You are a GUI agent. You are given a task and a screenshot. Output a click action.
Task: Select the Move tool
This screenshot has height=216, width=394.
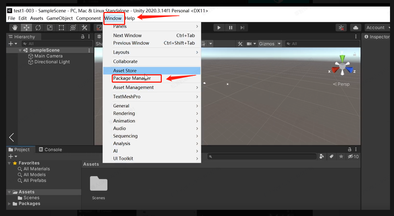[26, 28]
